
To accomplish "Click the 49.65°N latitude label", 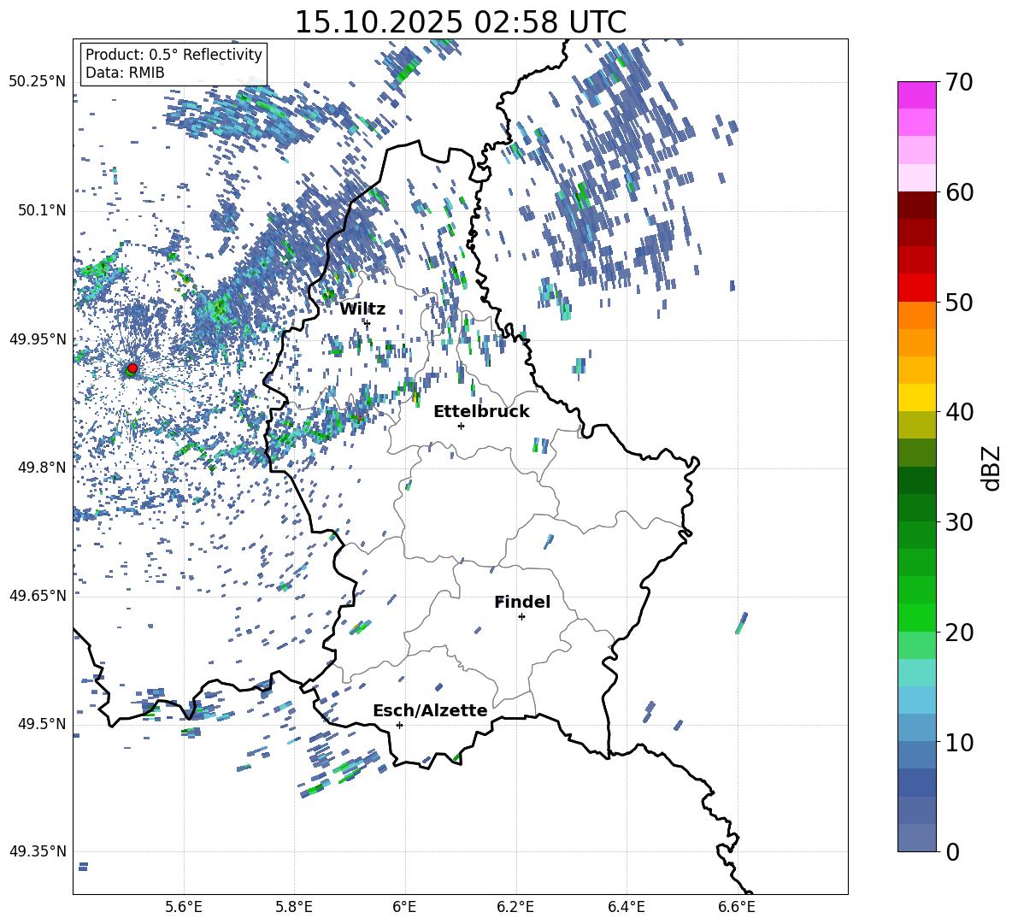I will (x=38, y=595).
